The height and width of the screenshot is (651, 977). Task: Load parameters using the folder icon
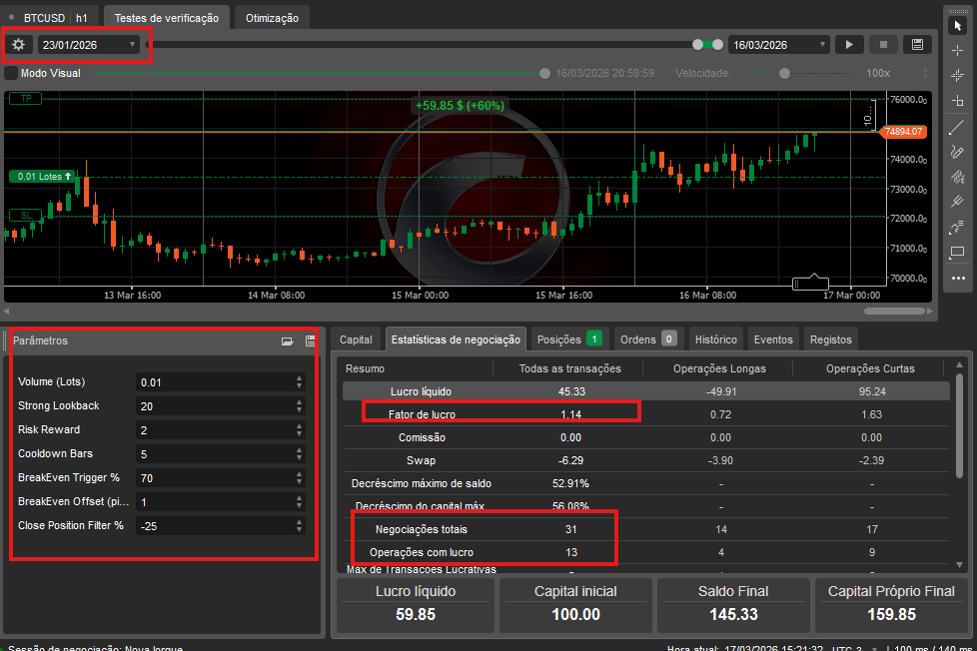(x=288, y=341)
